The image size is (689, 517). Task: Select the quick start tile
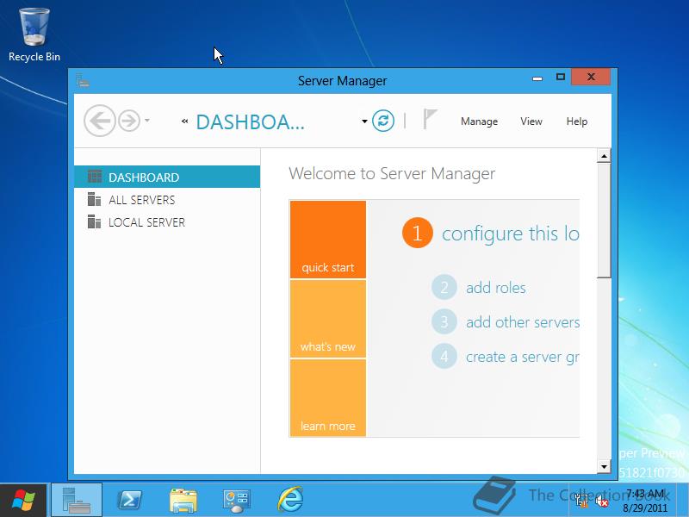click(328, 240)
